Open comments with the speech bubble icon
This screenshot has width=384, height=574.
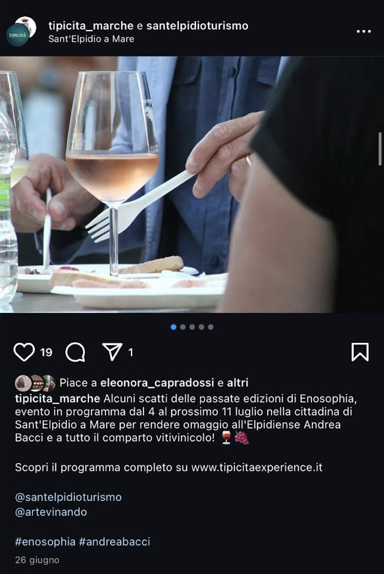tap(75, 352)
